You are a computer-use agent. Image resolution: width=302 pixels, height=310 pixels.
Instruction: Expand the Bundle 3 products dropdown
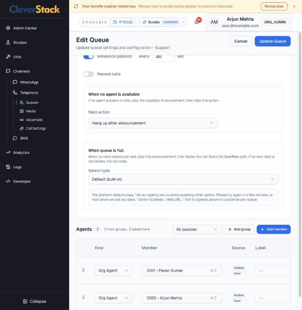click(164, 22)
